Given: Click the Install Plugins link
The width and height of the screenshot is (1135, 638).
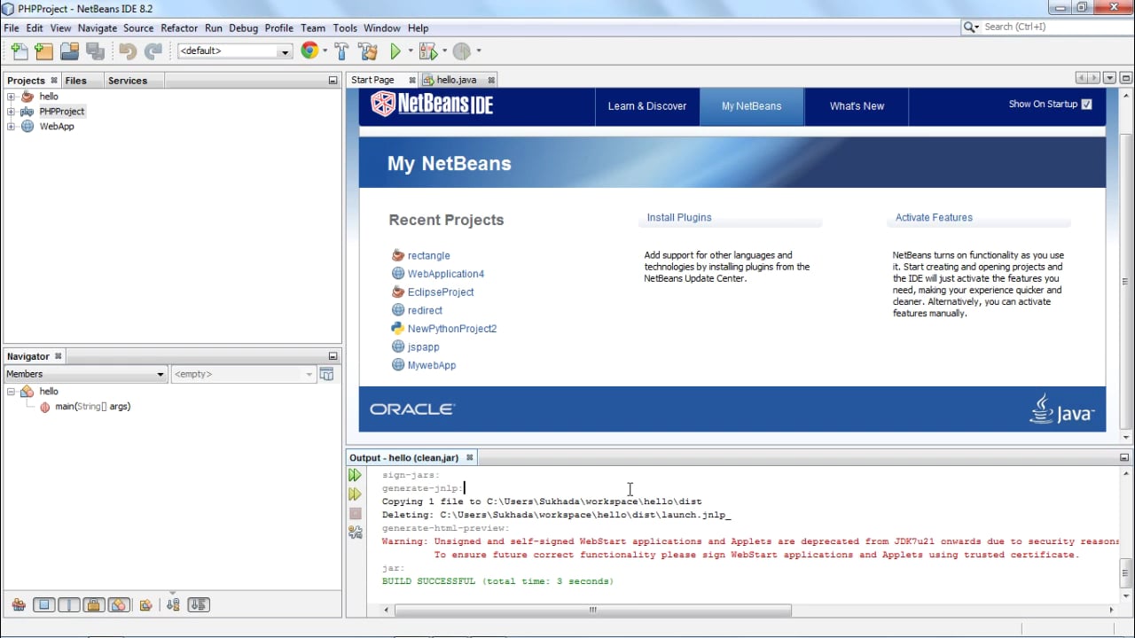Looking at the screenshot, I should pos(679,217).
